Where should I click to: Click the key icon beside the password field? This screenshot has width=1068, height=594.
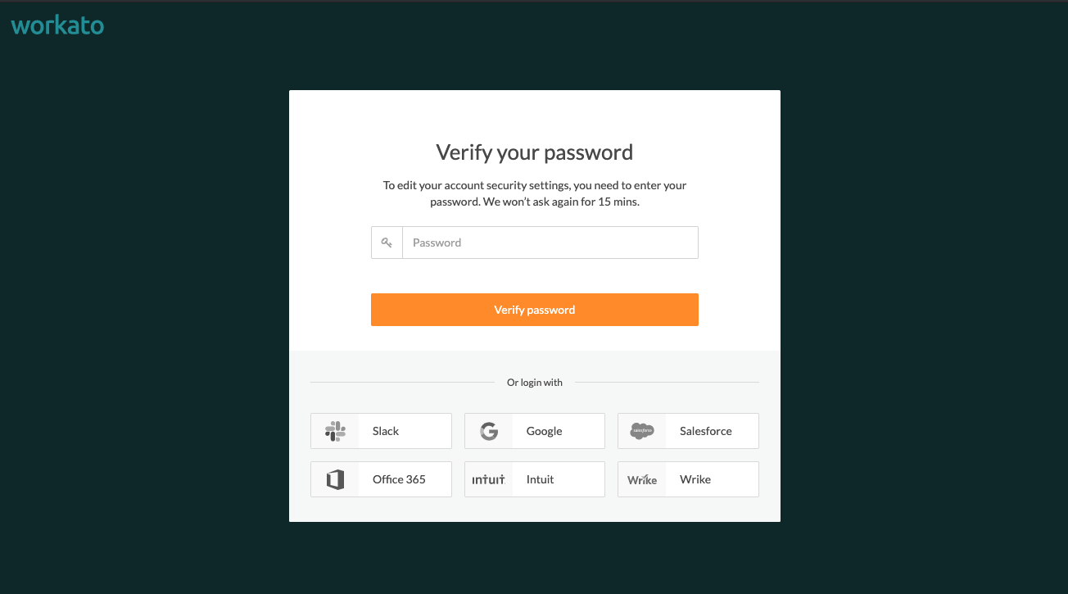(387, 242)
